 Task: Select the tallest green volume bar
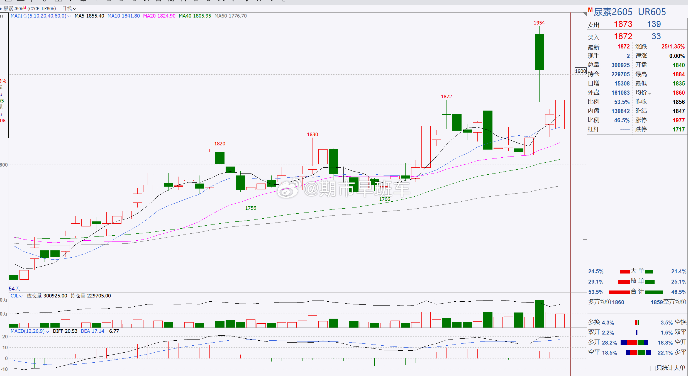click(539, 313)
